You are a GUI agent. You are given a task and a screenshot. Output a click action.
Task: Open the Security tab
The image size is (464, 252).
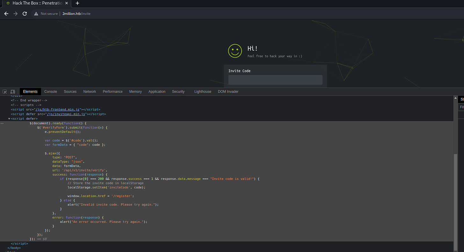(x=178, y=92)
